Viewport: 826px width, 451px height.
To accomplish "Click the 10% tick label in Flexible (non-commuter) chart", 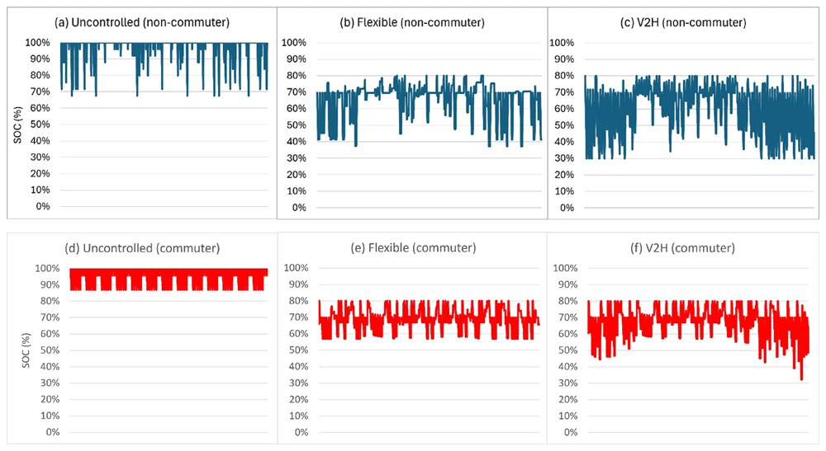I will click(x=296, y=190).
